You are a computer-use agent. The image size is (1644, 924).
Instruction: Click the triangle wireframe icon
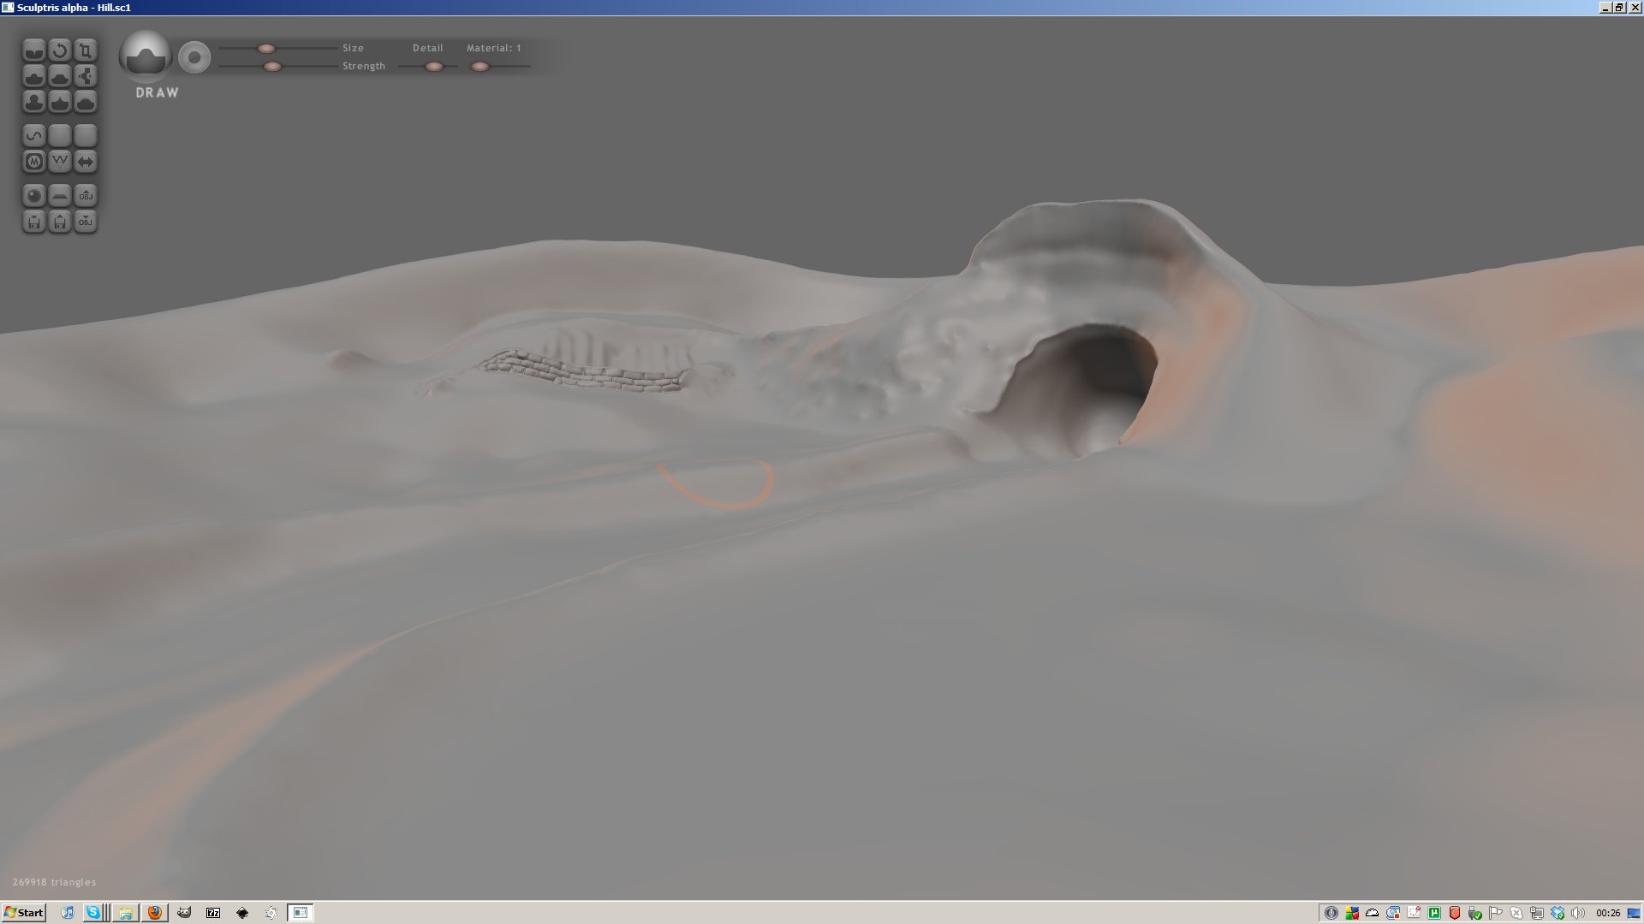coord(59,161)
